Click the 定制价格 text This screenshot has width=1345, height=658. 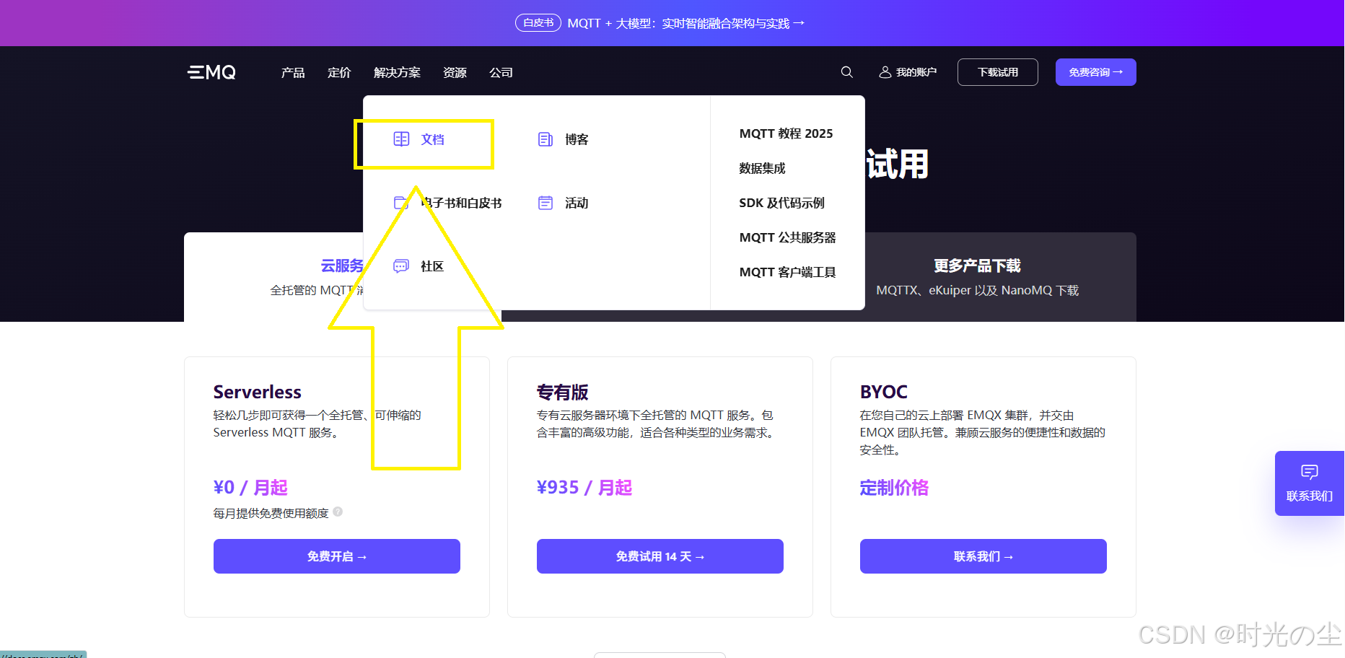(x=894, y=488)
